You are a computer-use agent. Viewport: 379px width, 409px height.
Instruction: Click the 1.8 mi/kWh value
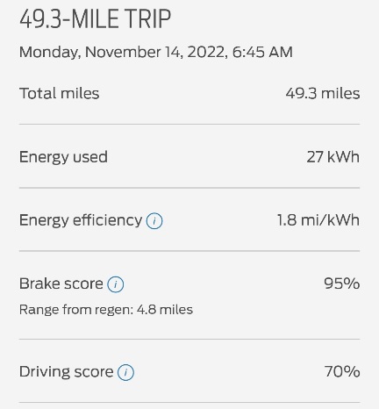pos(318,220)
